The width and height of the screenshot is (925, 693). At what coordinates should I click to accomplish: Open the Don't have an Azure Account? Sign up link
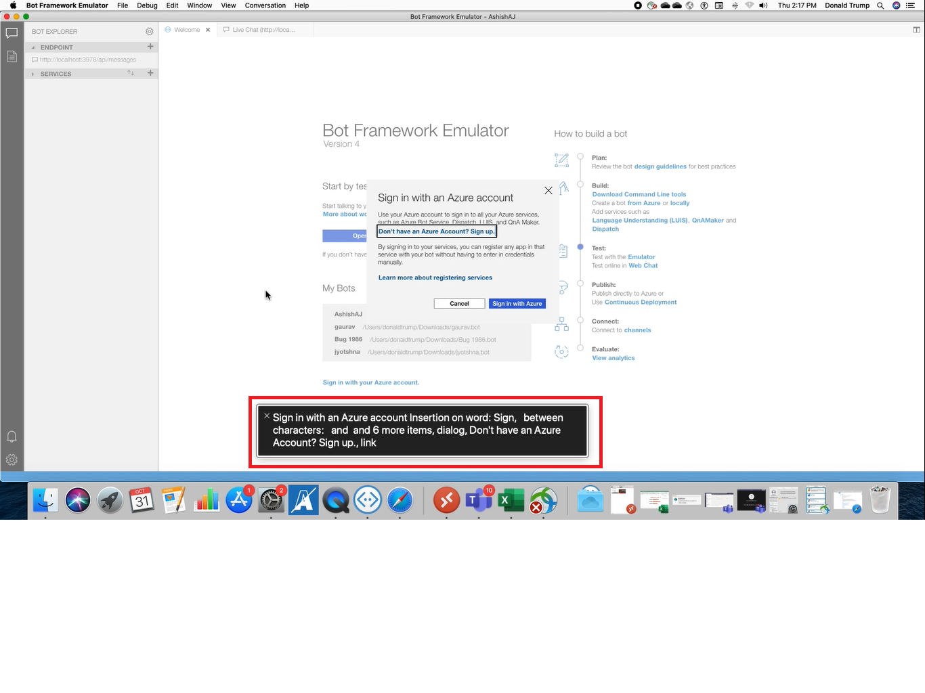pos(436,231)
